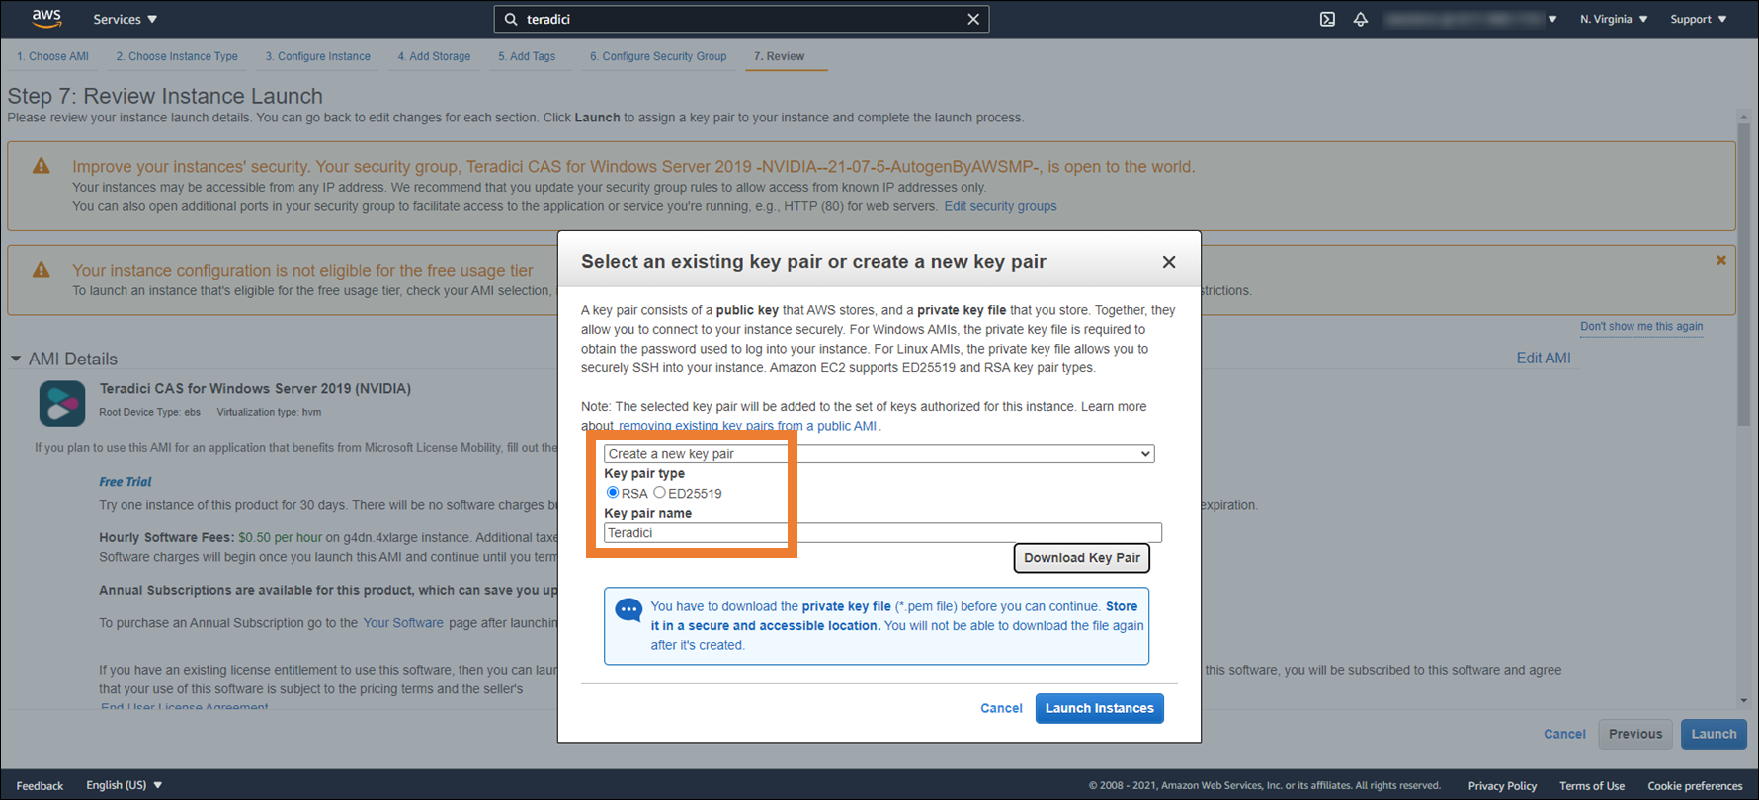Click the Free Trial text
The image size is (1759, 800).
pos(125,482)
